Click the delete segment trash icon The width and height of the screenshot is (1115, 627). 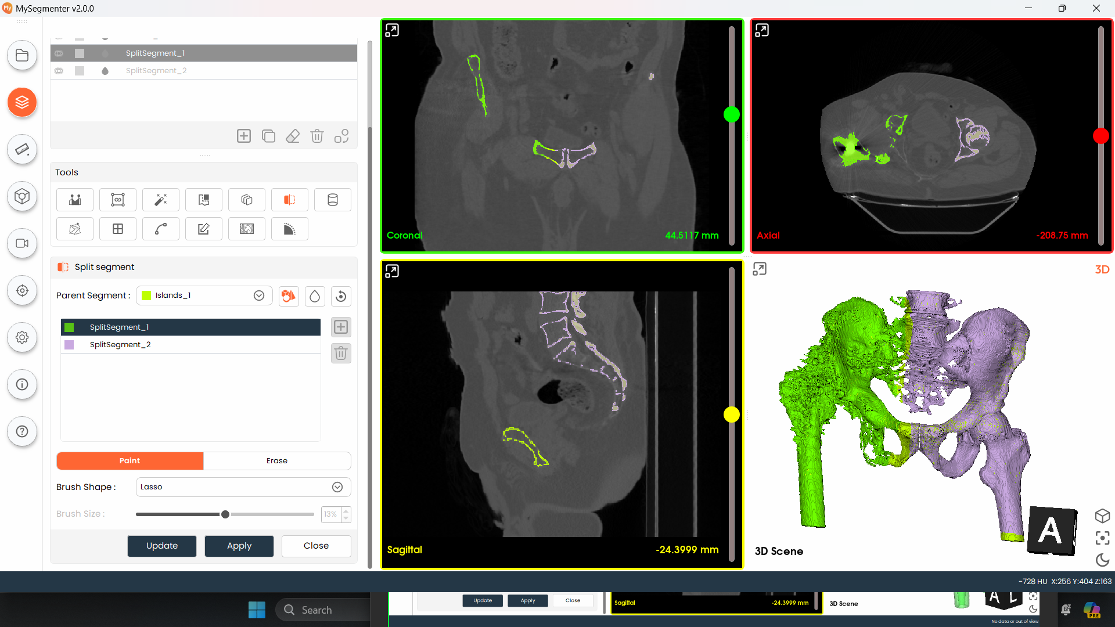pyautogui.click(x=316, y=136)
